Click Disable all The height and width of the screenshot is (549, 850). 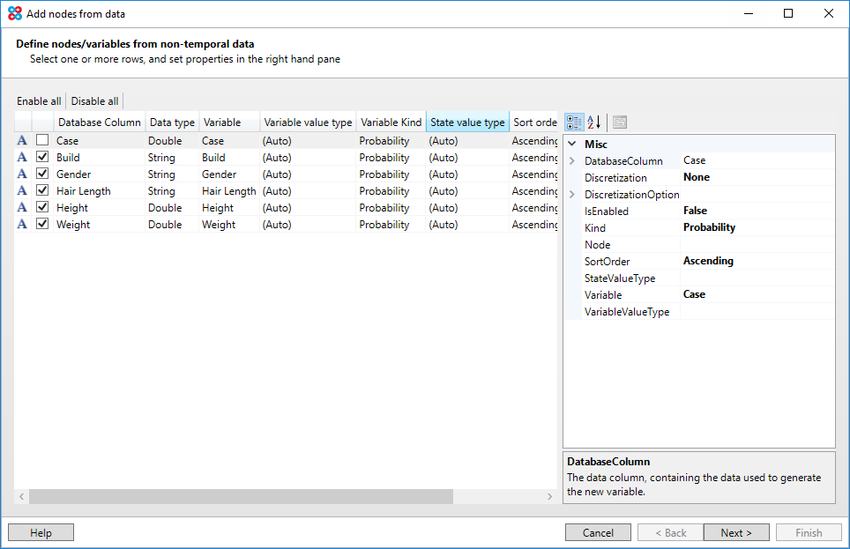tap(94, 101)
